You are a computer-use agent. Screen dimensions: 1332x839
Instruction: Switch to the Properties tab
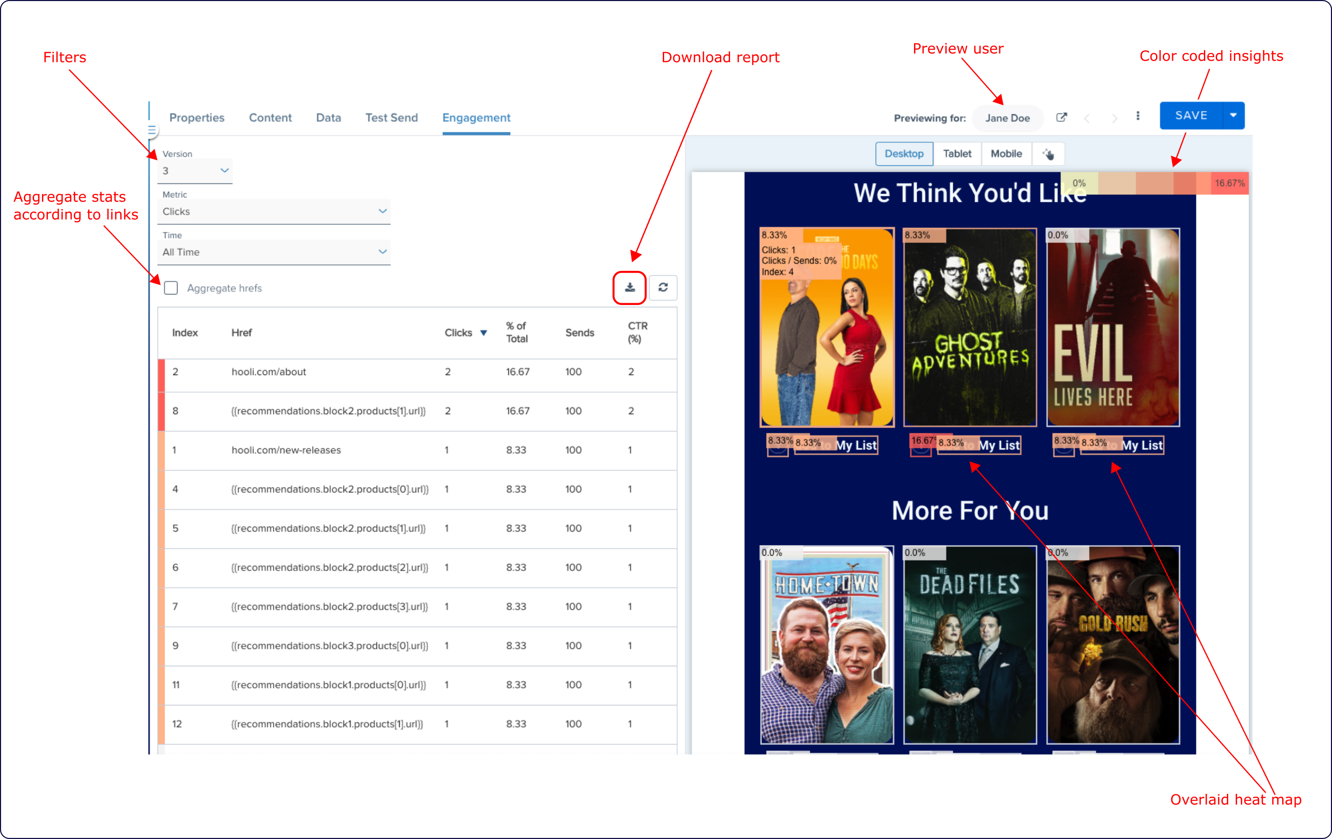tap(197, 118)
